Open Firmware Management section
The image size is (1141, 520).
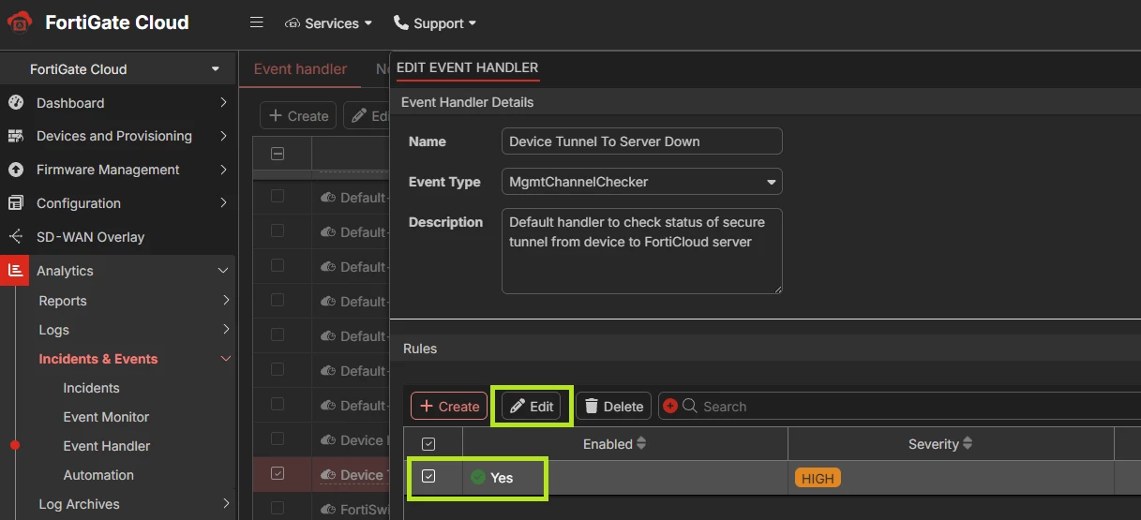click(108, 170)
